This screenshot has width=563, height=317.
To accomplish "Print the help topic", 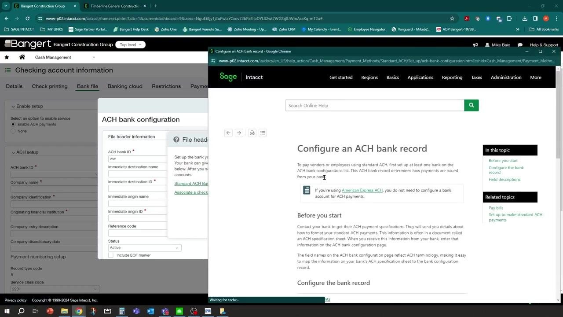I will pyautogui.click(x=252, y=133).
